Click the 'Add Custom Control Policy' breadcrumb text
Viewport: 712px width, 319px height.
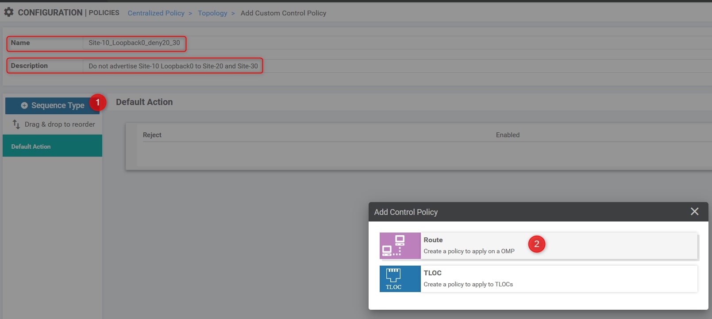tap(283, 13)
